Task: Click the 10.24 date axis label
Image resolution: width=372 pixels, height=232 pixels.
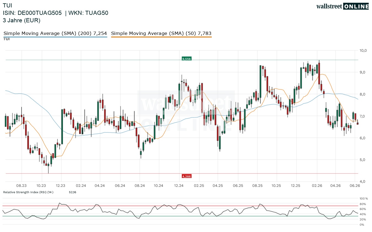Action: coord(159,186)
